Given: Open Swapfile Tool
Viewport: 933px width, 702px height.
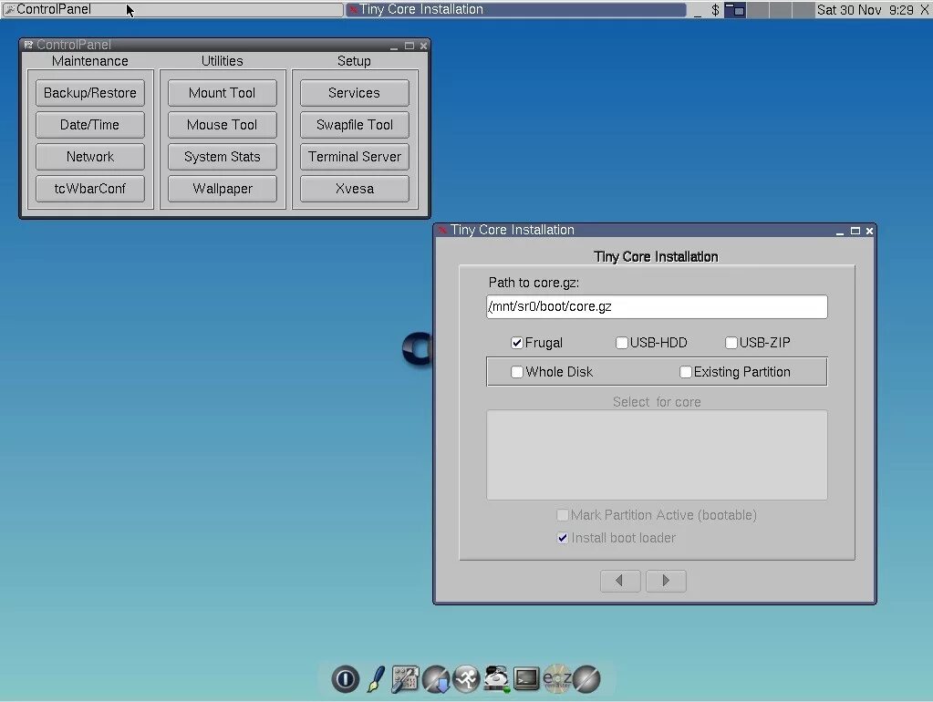Looking at the screenshot, I should coord(354,125).
